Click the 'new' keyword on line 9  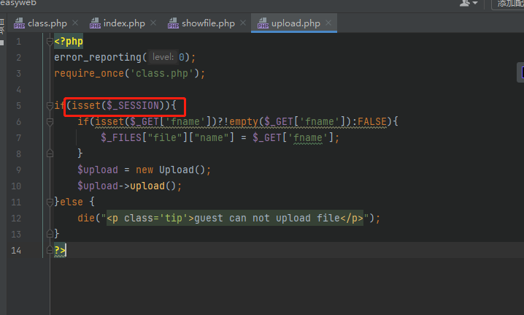pyautogui.click(x=145, y=170)
